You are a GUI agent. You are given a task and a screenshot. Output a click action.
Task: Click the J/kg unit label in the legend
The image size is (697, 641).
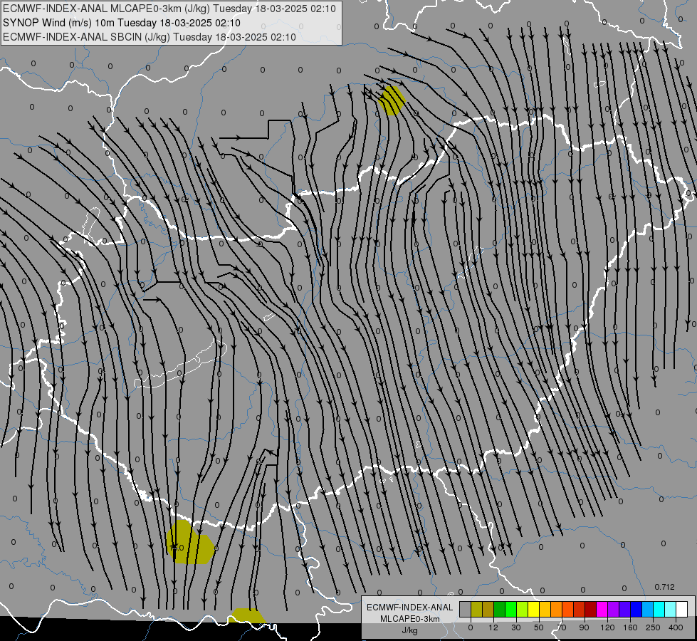410,630
